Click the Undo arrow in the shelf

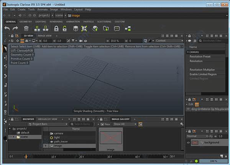(7, 28)
